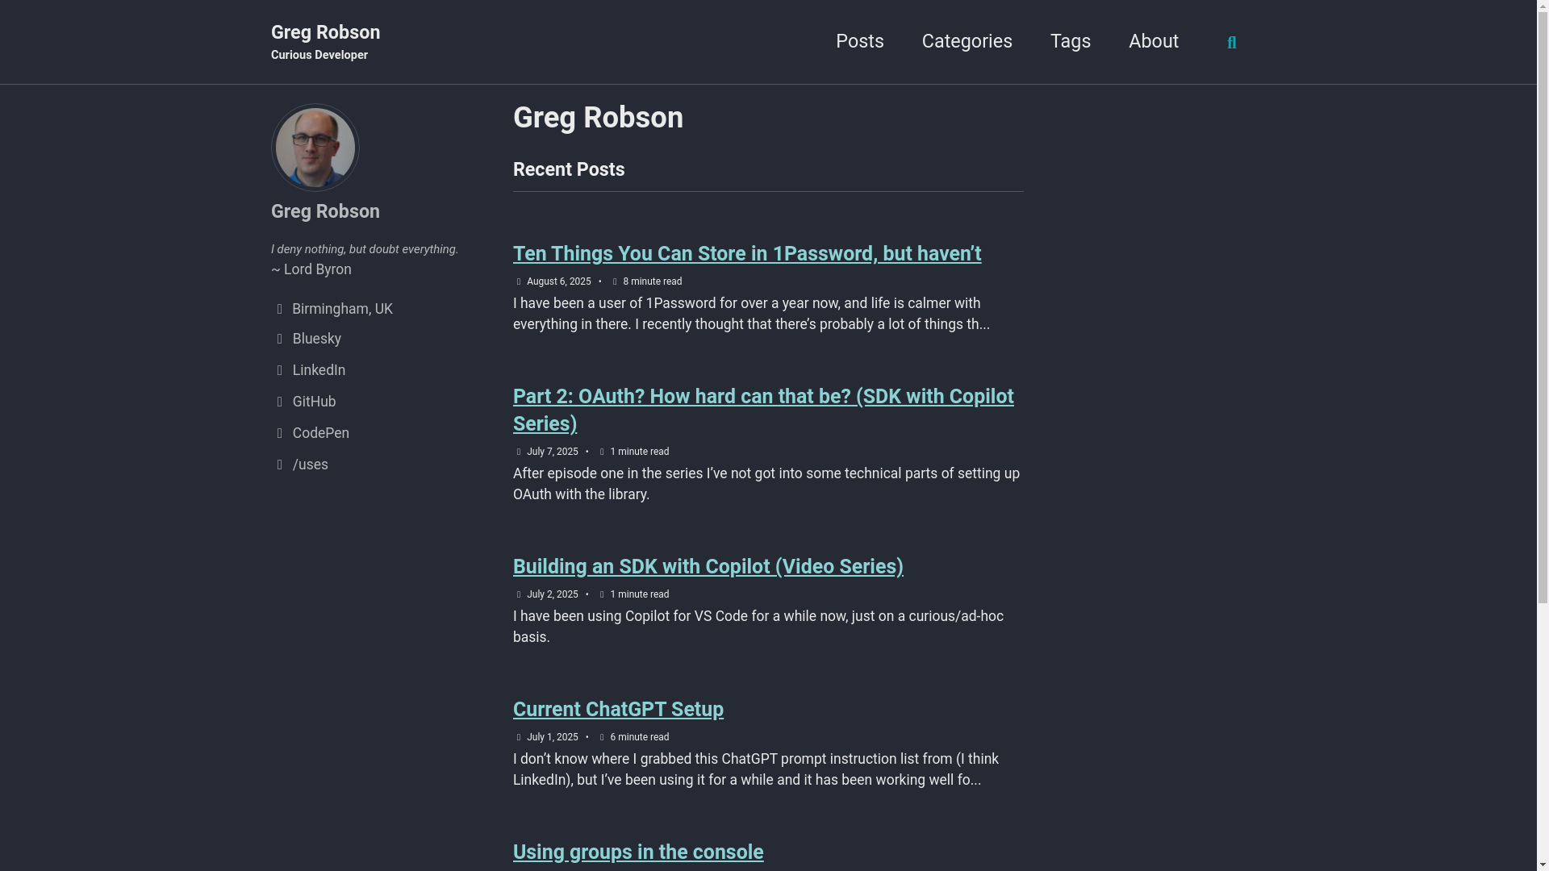This screenshot has height=871, width=1549.
Task: Click clock icon beside 6 minute read
Action: [602, 737]
